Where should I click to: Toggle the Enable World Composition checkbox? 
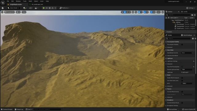(182, 78)
